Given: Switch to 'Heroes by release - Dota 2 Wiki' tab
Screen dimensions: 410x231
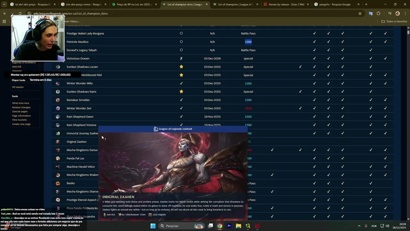Looking at the screenshot, I should 286,4.
